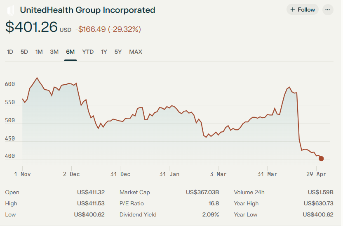Image resolution: width=343 pixels, height=226 pixels.
Task: Click the USD currency label
Action: click(x=66, y=30)
